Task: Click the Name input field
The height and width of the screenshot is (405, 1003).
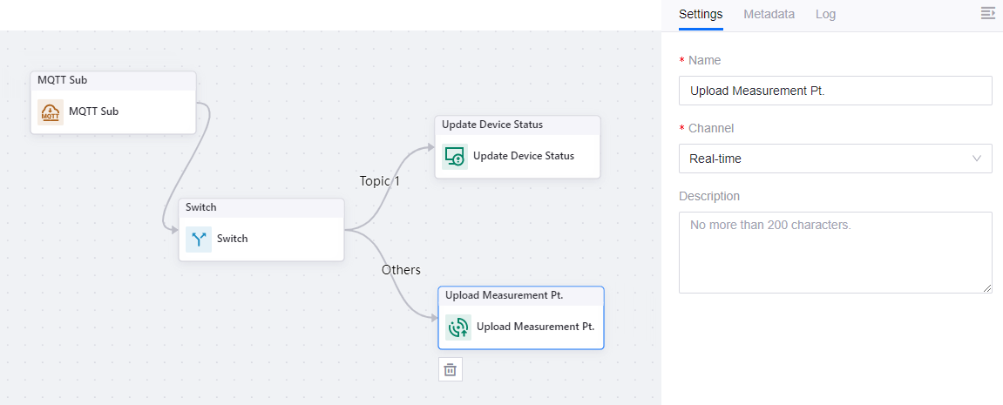Action: click(x=834, y=91)
